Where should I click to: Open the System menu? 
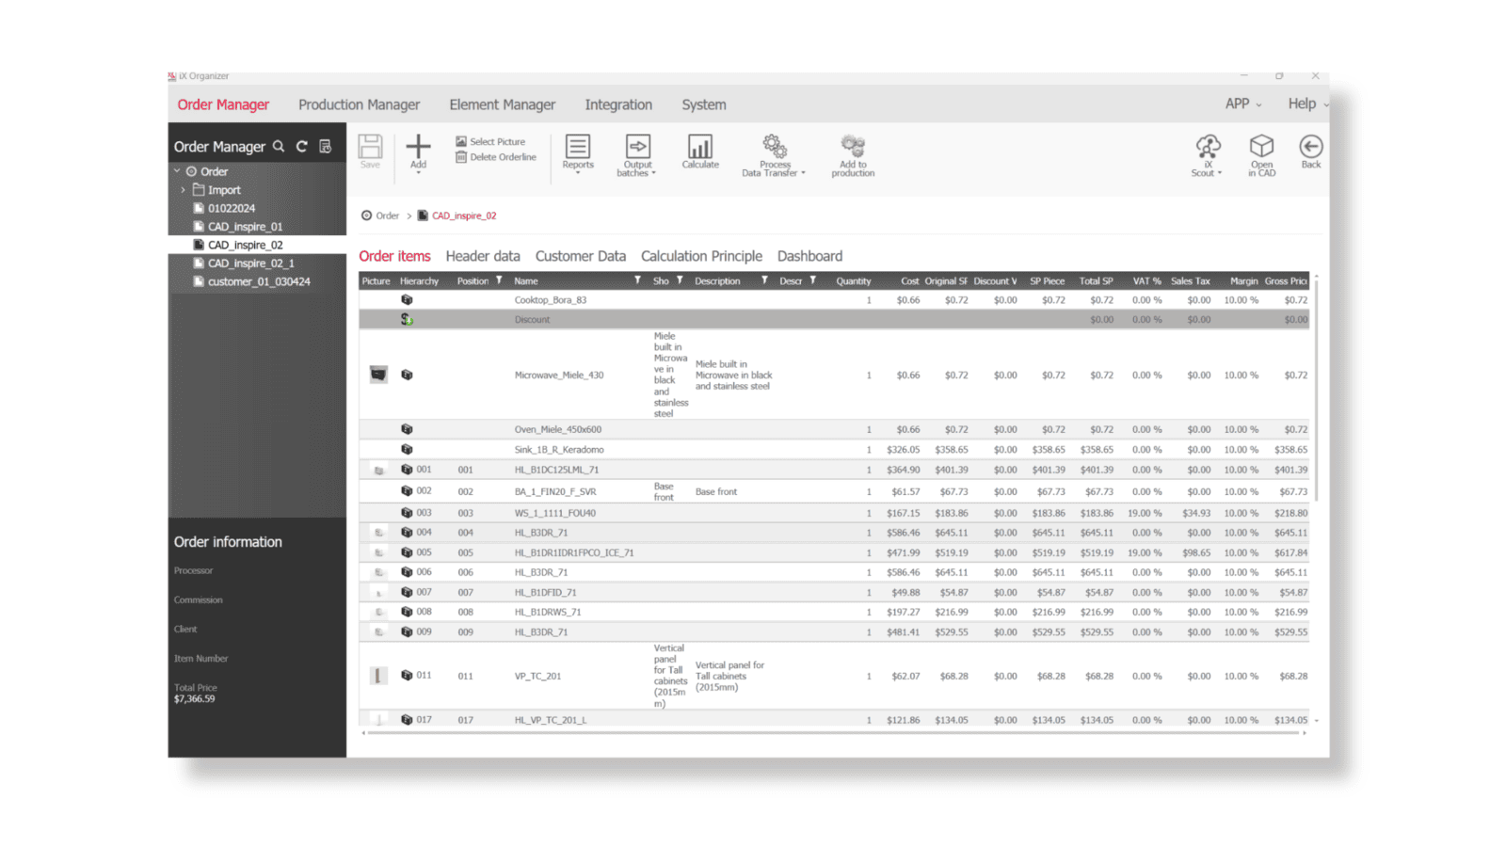(x=704, y=104)
